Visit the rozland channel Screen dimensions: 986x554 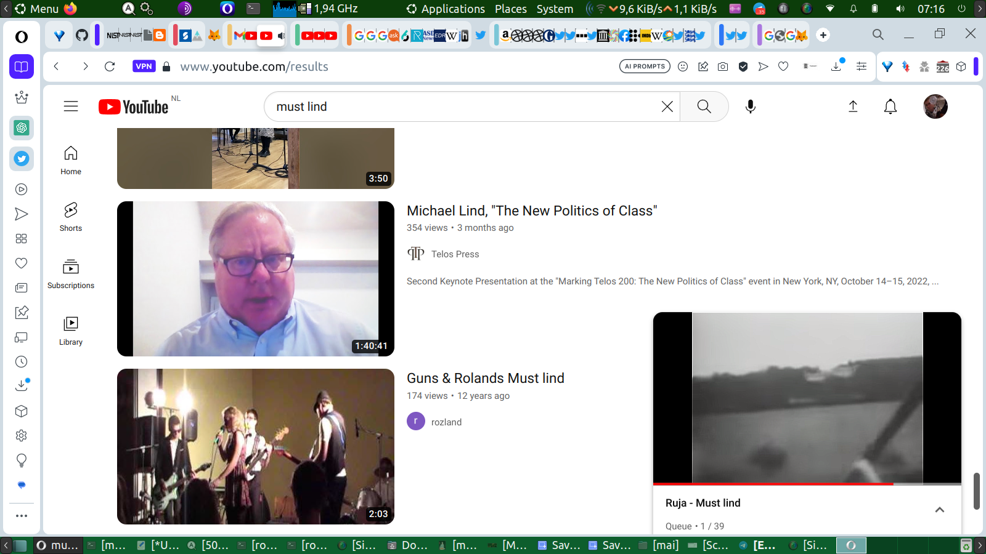(446, 422)
